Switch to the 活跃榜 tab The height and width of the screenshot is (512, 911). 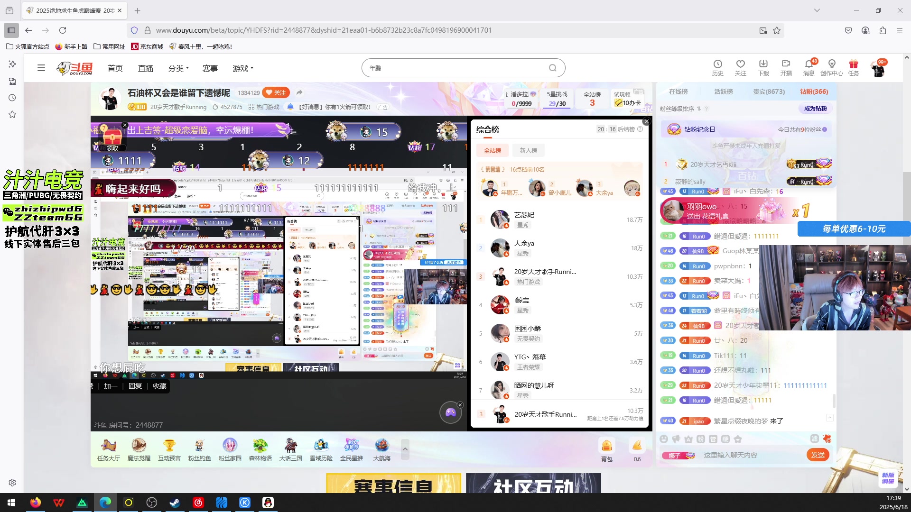tap(724, 91)
